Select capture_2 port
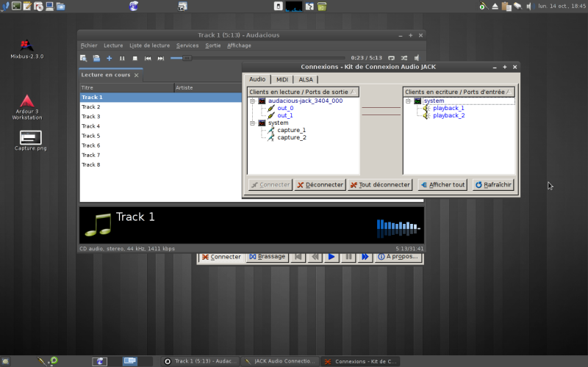This screenshot has height=367, width=588. coord(292,137)
